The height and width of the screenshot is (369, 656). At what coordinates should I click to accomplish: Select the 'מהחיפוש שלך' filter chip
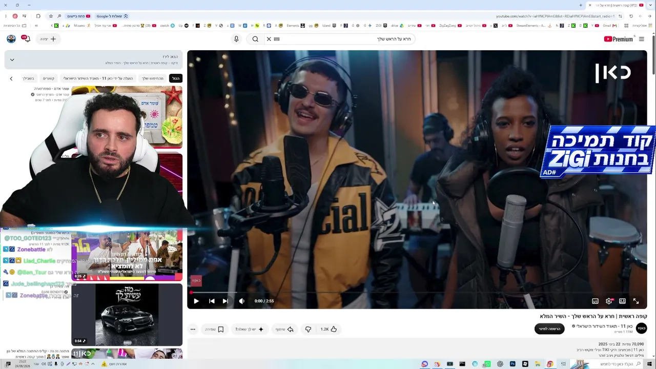(x=153, y=78)
